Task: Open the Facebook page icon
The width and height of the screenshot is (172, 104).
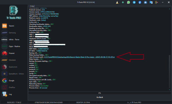Action: tap(140, 2)
